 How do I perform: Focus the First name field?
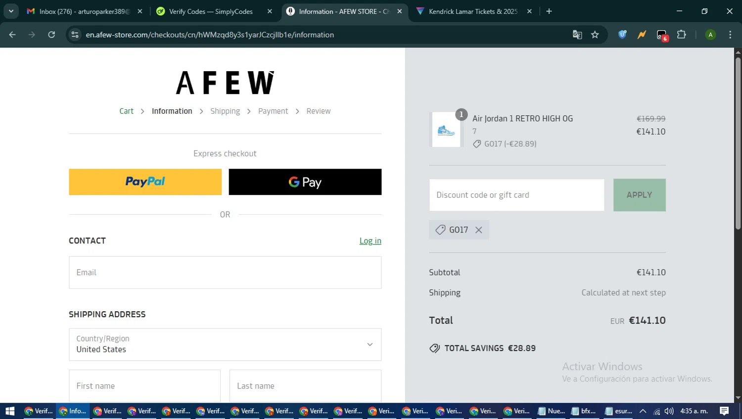[144, 386]
